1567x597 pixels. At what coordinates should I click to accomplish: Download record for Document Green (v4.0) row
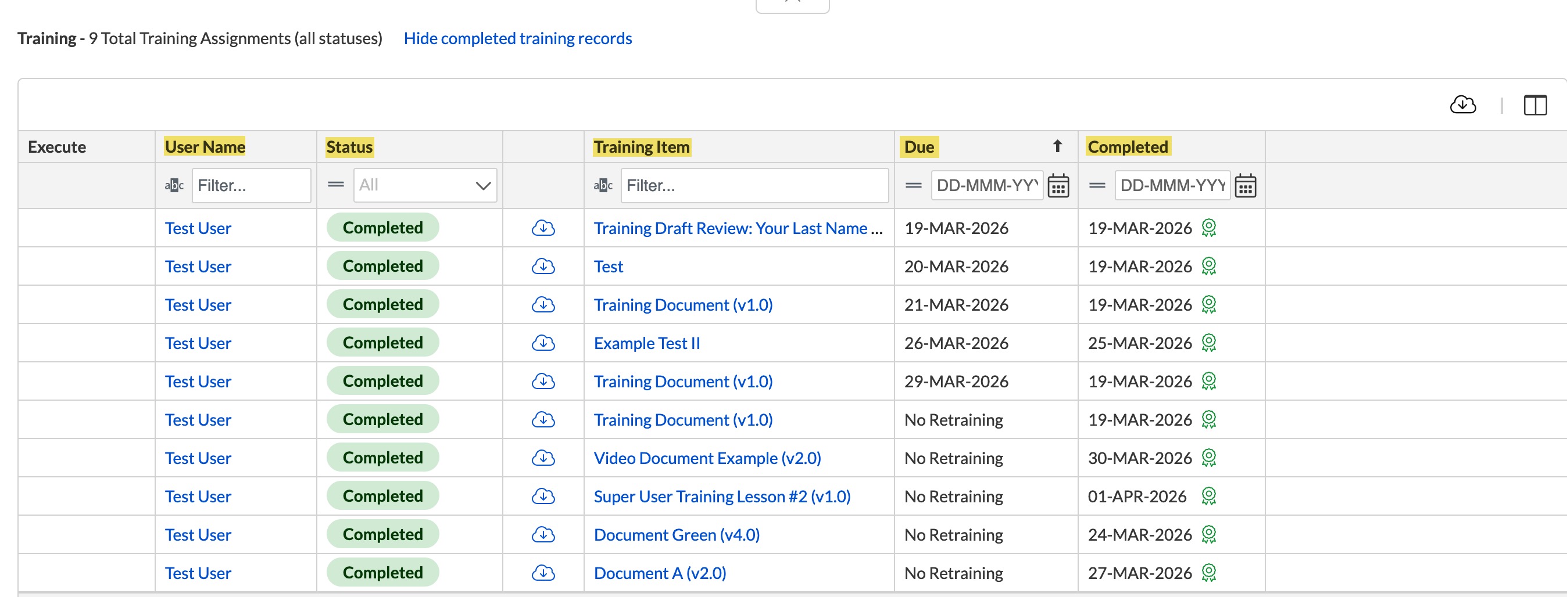pyautogui.click(x=543, y=534)
